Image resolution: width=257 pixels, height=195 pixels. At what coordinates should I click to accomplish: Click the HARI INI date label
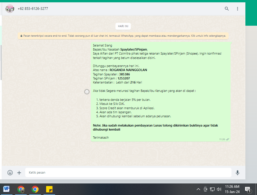tap(123, 26)
